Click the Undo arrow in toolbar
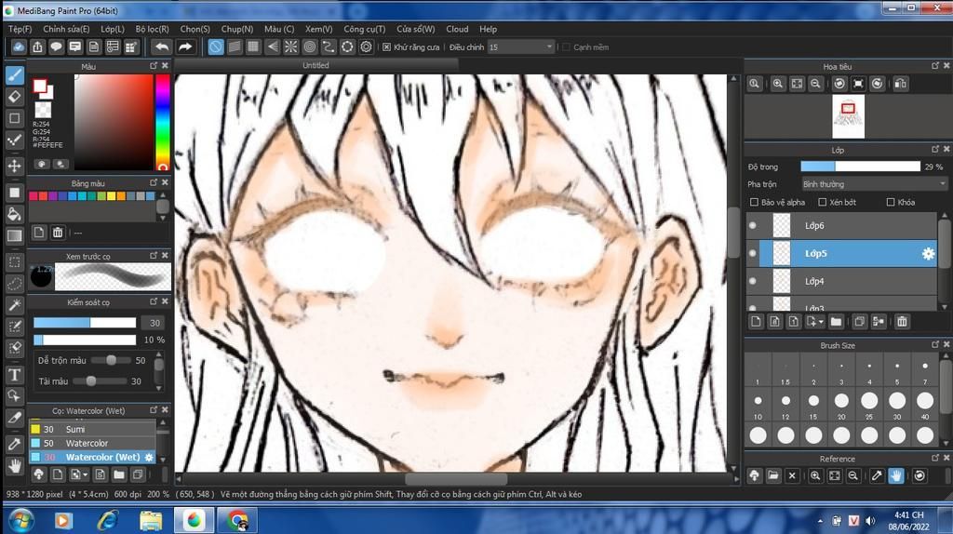Image resolution: width=953 pixels, height=534 pixels. click(x=162, y=47)
